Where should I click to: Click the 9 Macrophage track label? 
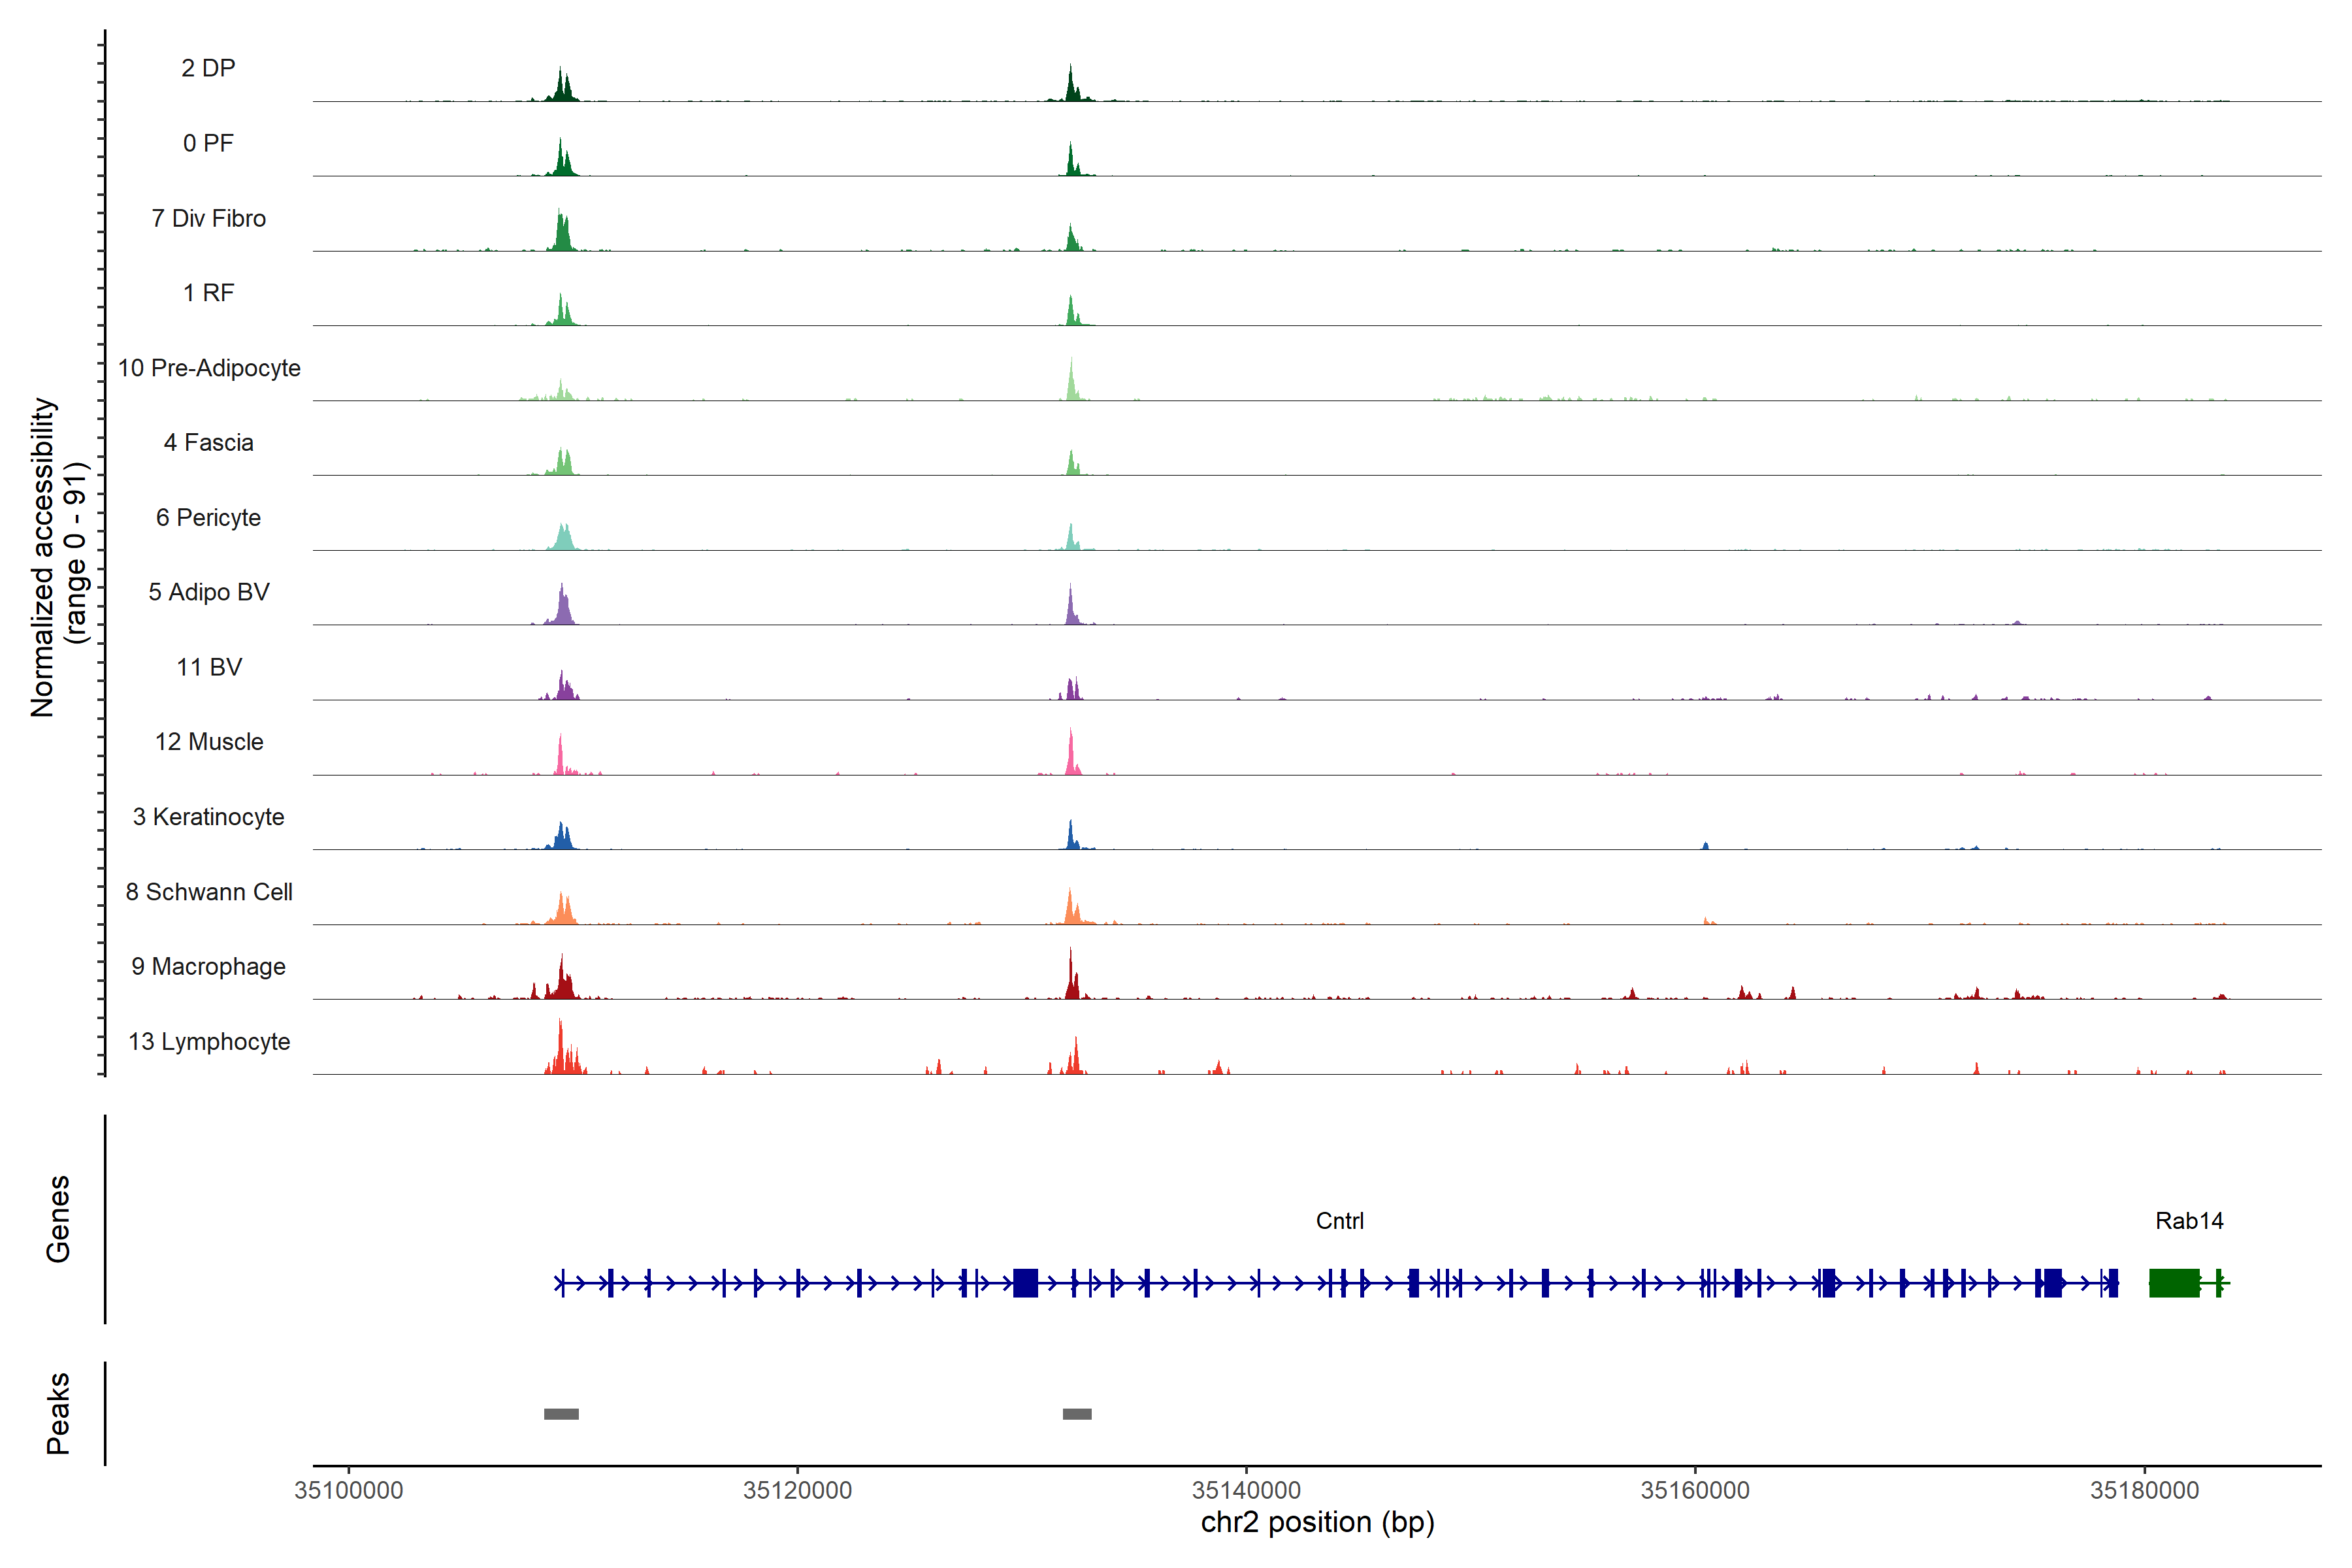[208, 967]
